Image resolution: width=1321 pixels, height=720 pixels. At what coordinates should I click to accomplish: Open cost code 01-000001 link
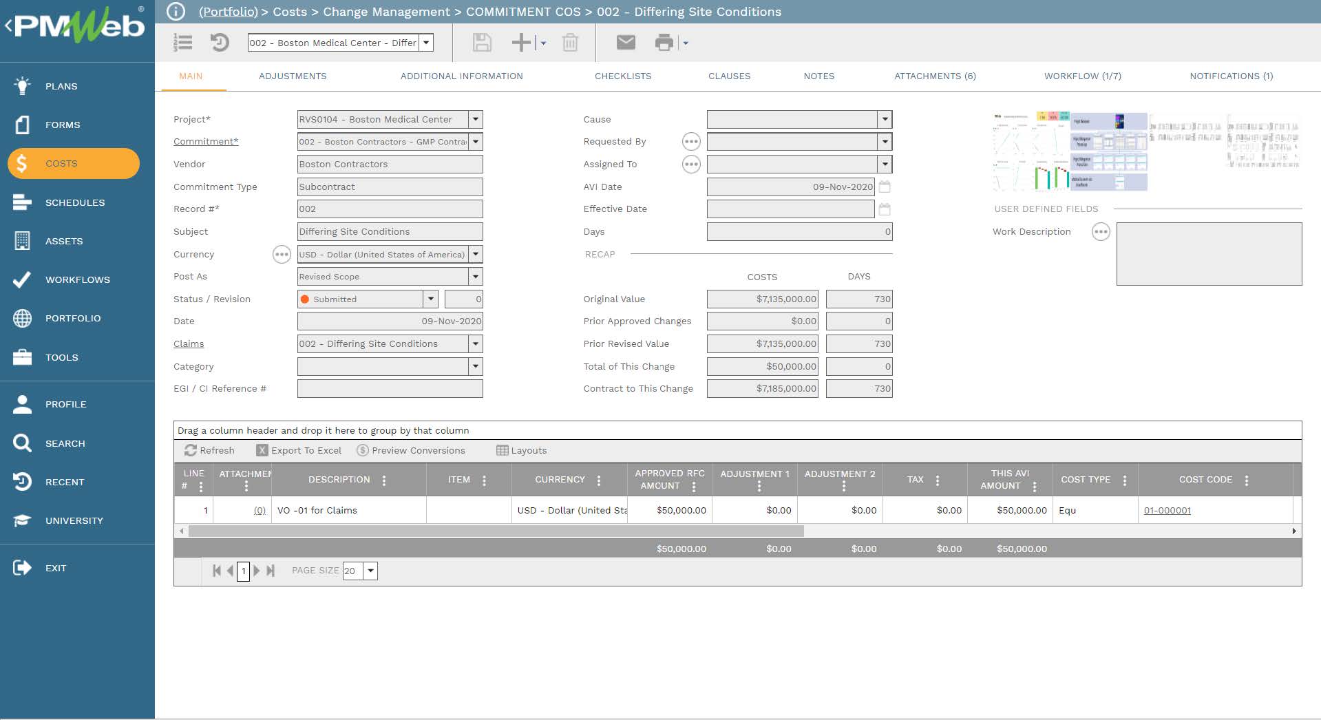(x=1167, y=511)
